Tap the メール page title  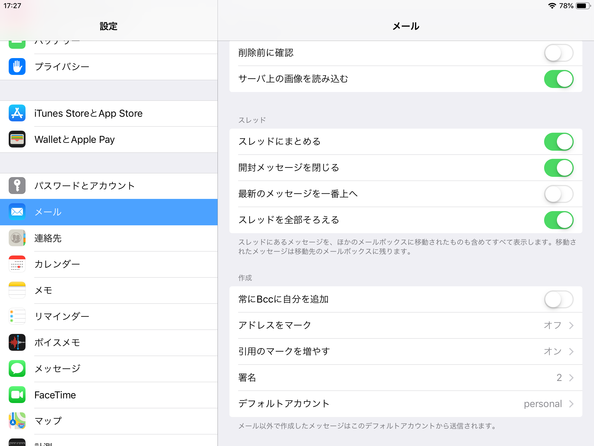[x=406, y=26]
